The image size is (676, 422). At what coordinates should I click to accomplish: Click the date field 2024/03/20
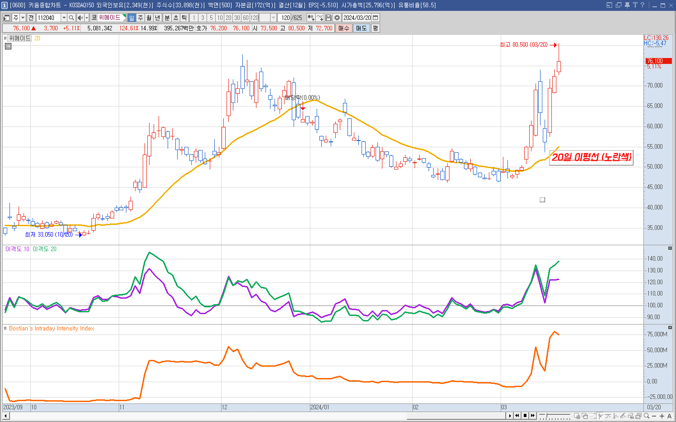coord(357,18)
